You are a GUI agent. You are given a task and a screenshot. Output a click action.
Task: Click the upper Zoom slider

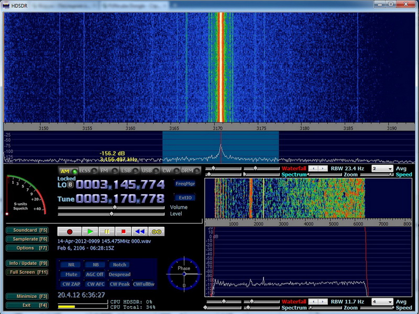[325, 175]
